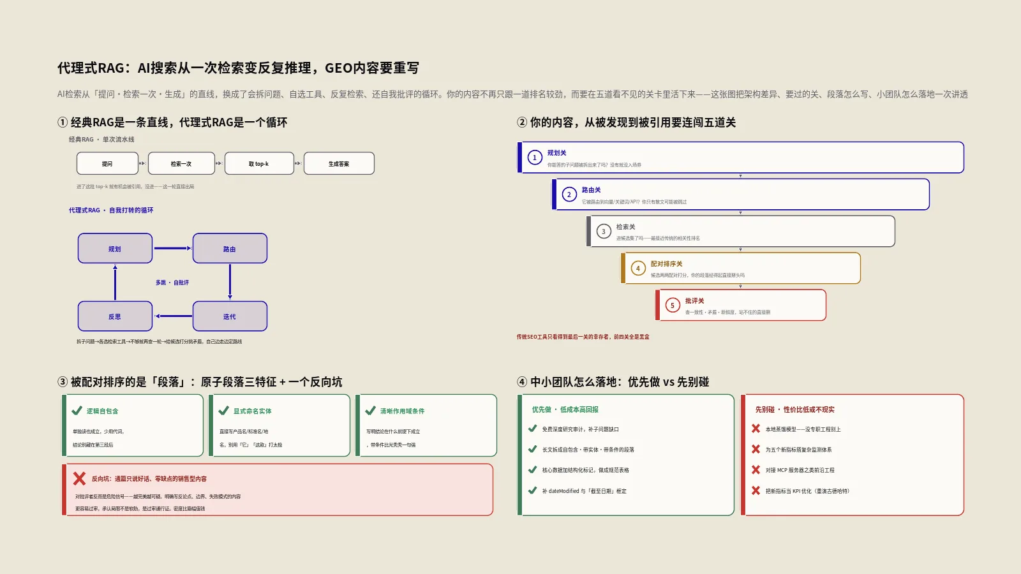Click the 清晰作用域条件 card title

pos(402,411)
